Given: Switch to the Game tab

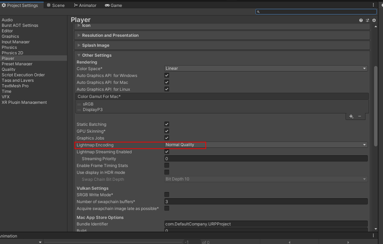Looking at the screenshot, I should point(113,5).
